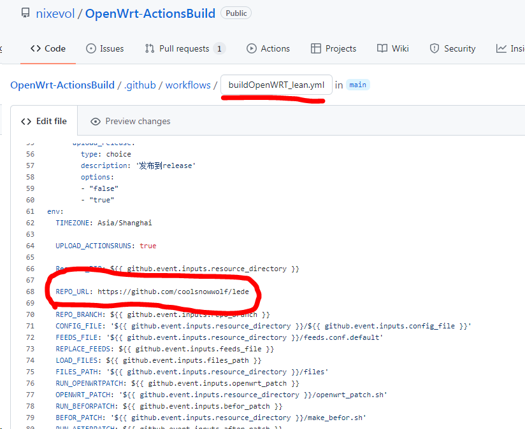
Task: Click the CONFIG_FILE line 71
Action: tap(264, 326)
